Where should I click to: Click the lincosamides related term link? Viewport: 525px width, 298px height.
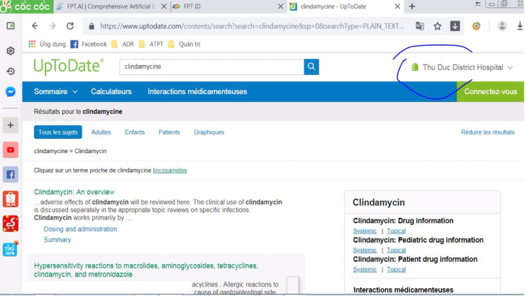click(x=170, y=171)
